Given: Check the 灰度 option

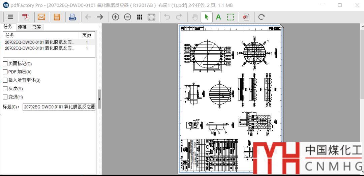Looking at the screenshot, I should click(x=5, y=89).
